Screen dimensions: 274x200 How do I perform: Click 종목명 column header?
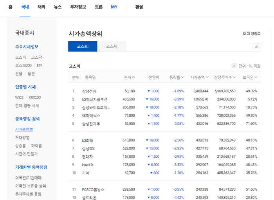click(x=90, y=77)
